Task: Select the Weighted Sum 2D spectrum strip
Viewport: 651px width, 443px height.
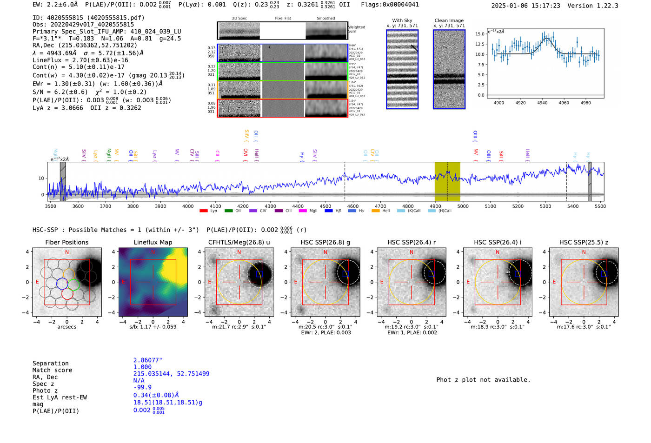Action: tap(282, 31)
